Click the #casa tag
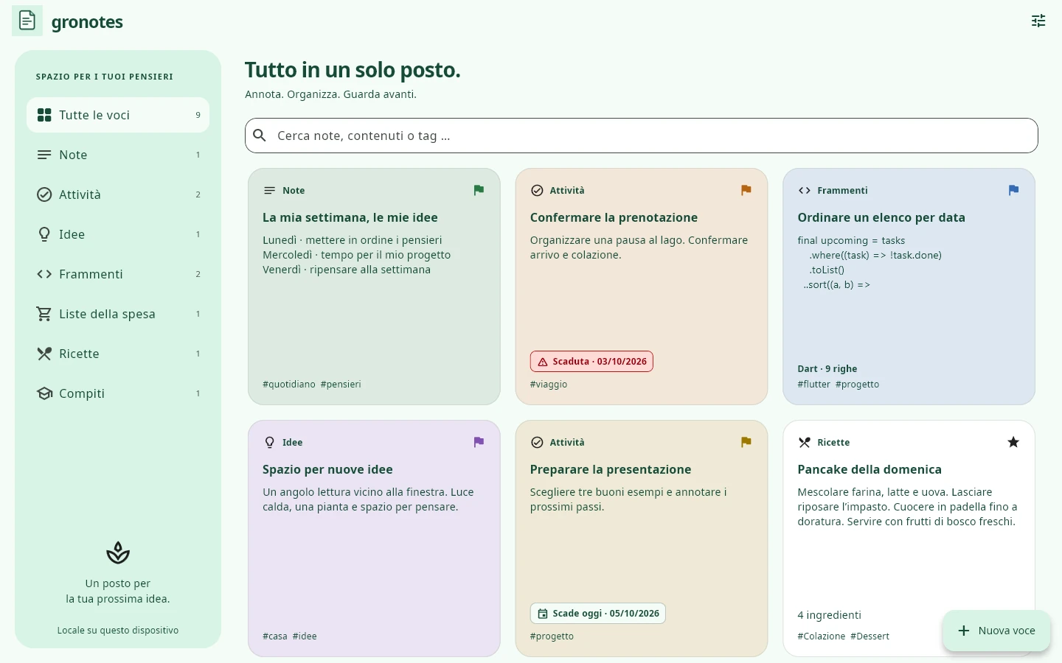Image resolution: width=1062 pixels, height=663 pixels. (275, 636)
